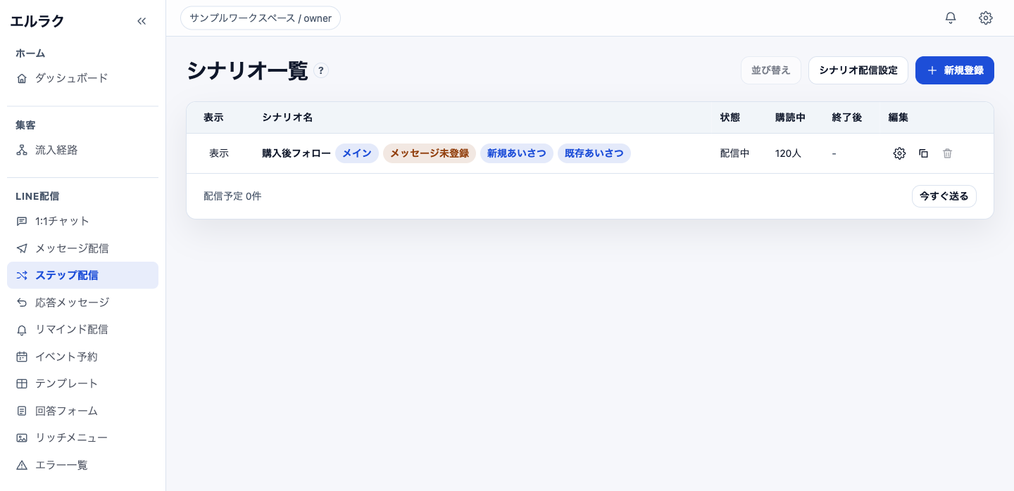Image resolution: width=1014 pixels, height=491 pixels.
Task: Click the help question mark beside シナリオ一覧
Action: 321,70
